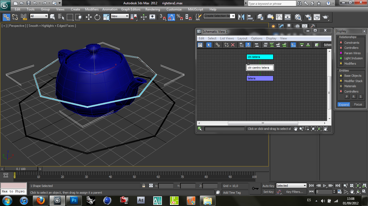
Task: Click the Mirror tool icon
Action: coord(242,17)
